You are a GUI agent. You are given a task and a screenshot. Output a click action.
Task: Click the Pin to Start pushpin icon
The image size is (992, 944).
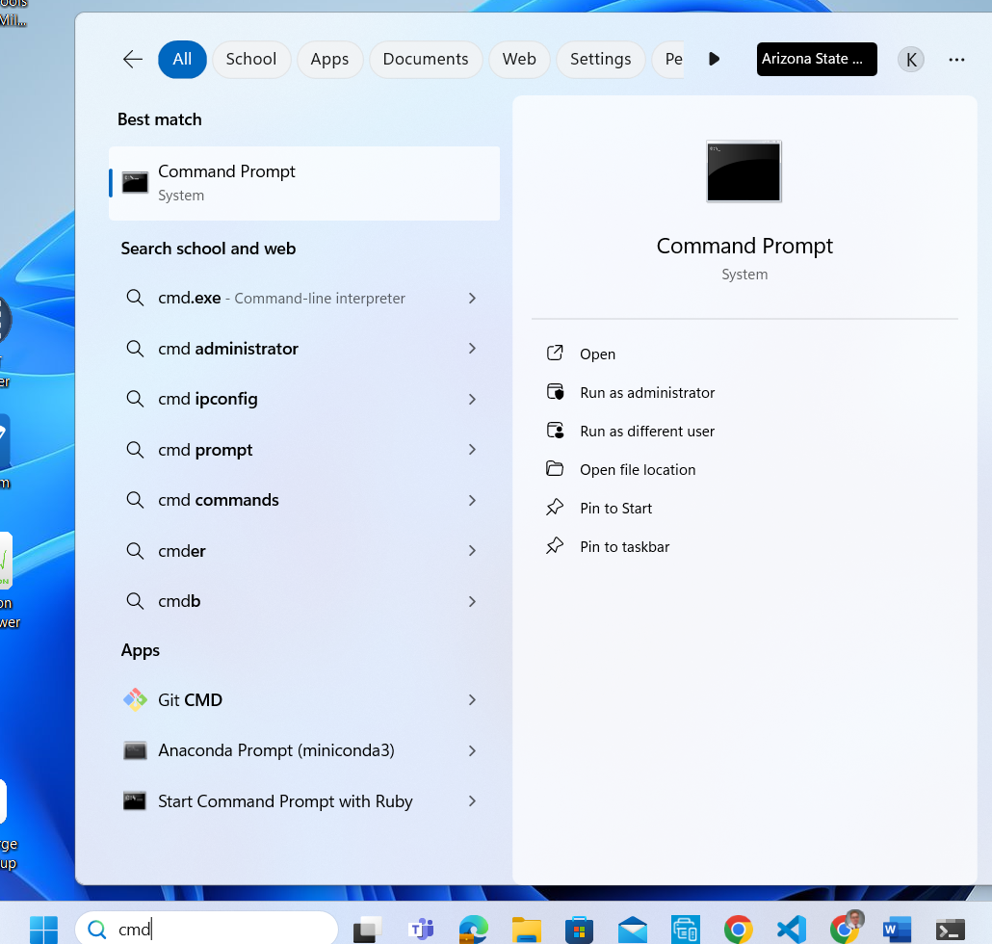pyautogui.click(x=555, y=508)
